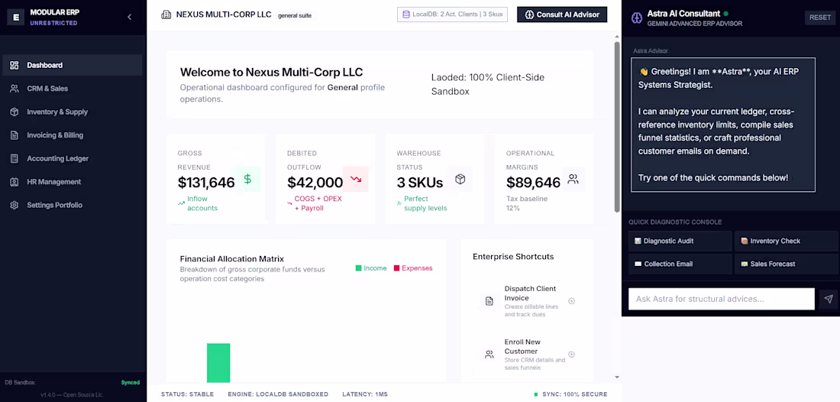840x402 pixels.
Task: Click the Inventory & Supply box icon
Action: pyautogui.click(x=15, y=112)
